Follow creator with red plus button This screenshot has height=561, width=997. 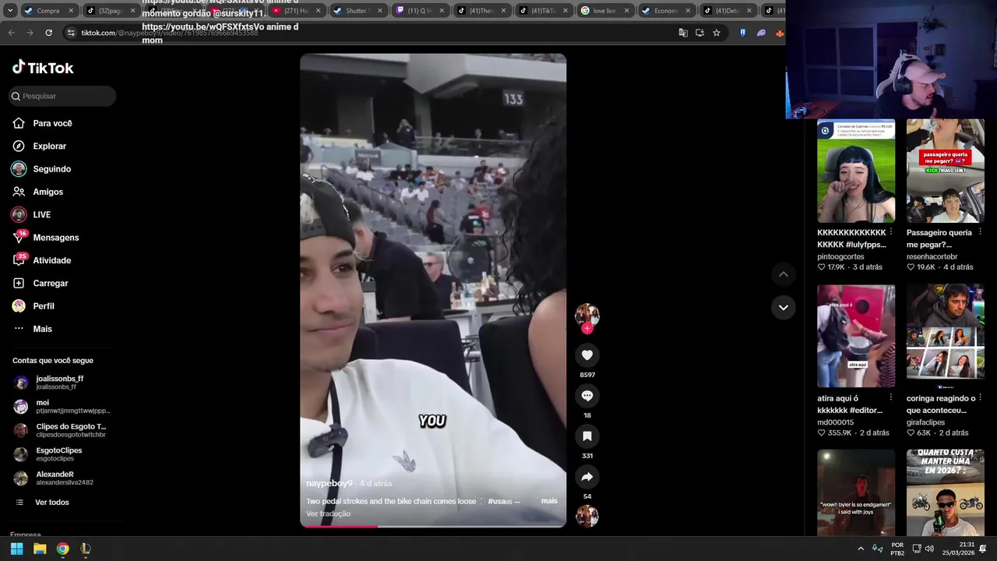587,328
